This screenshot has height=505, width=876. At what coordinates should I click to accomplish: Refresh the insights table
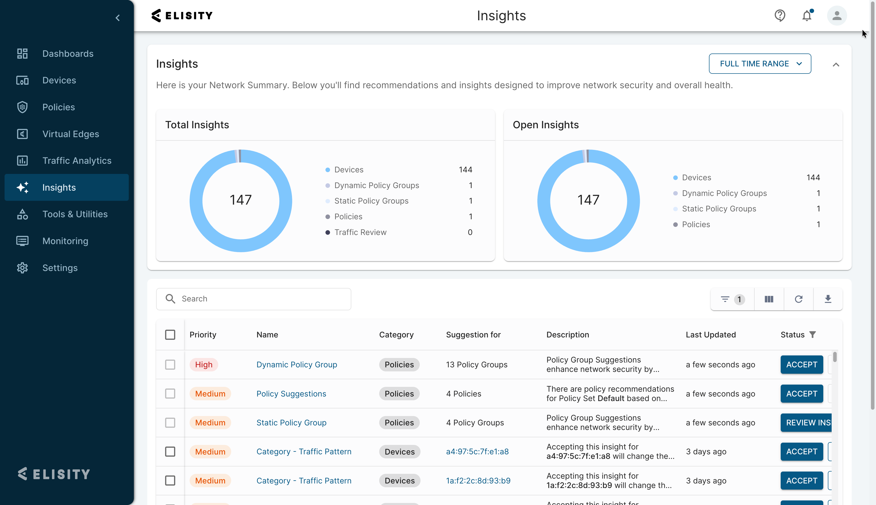(x=799, y=299)
